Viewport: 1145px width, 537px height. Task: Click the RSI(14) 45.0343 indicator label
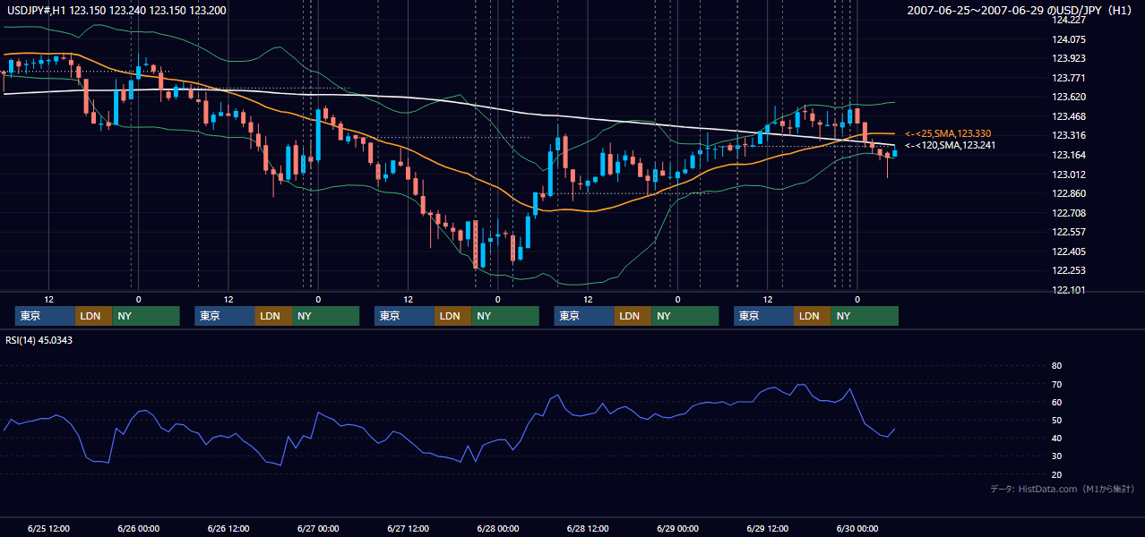tap(39, 339)
